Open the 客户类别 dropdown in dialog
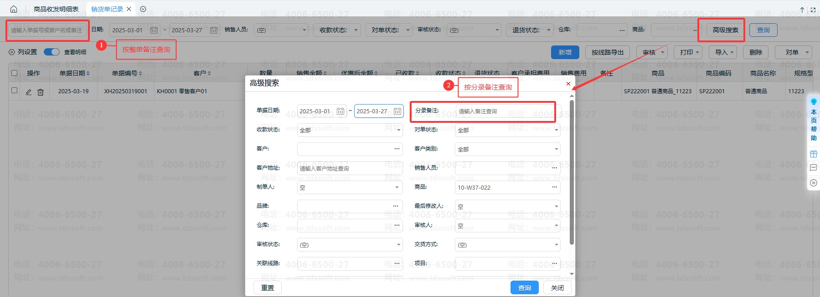This screenshot has width=820, height=297. point(507,149)
